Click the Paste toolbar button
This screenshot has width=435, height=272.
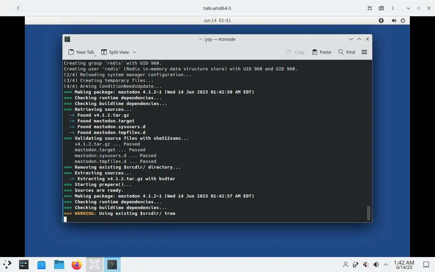click(321, 52)
